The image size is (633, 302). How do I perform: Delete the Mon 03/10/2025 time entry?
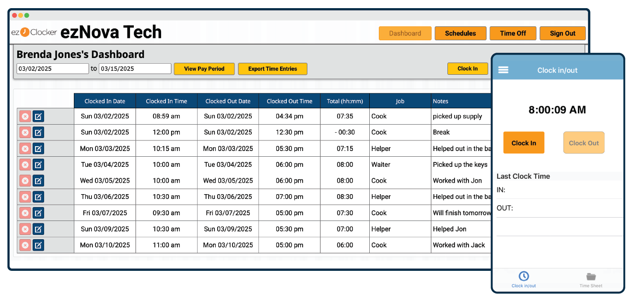(25, 245)
